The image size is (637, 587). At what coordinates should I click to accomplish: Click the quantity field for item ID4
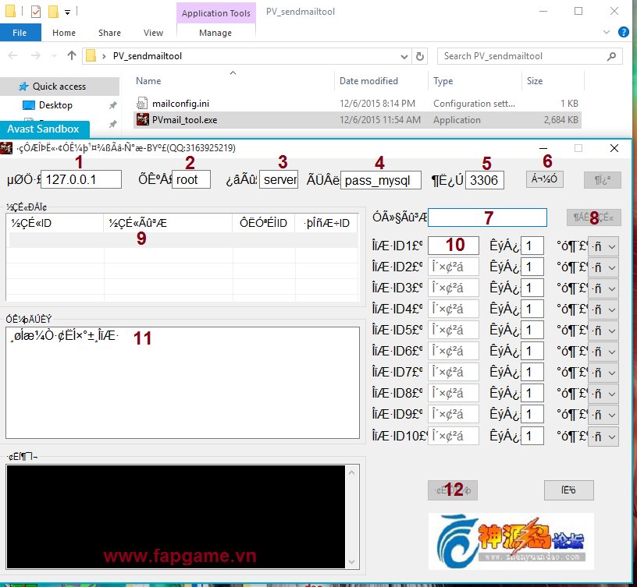[x=532, y=309]
